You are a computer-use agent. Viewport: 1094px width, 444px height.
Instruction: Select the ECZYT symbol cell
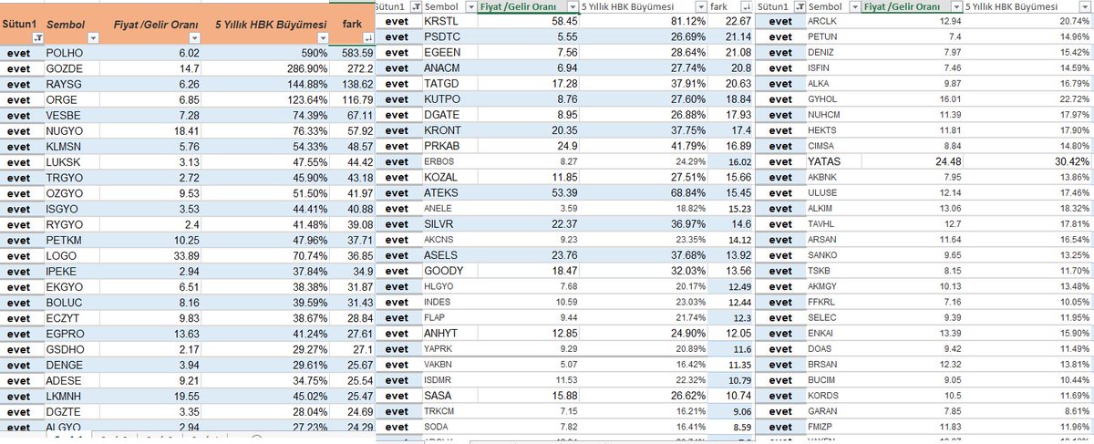71,319
